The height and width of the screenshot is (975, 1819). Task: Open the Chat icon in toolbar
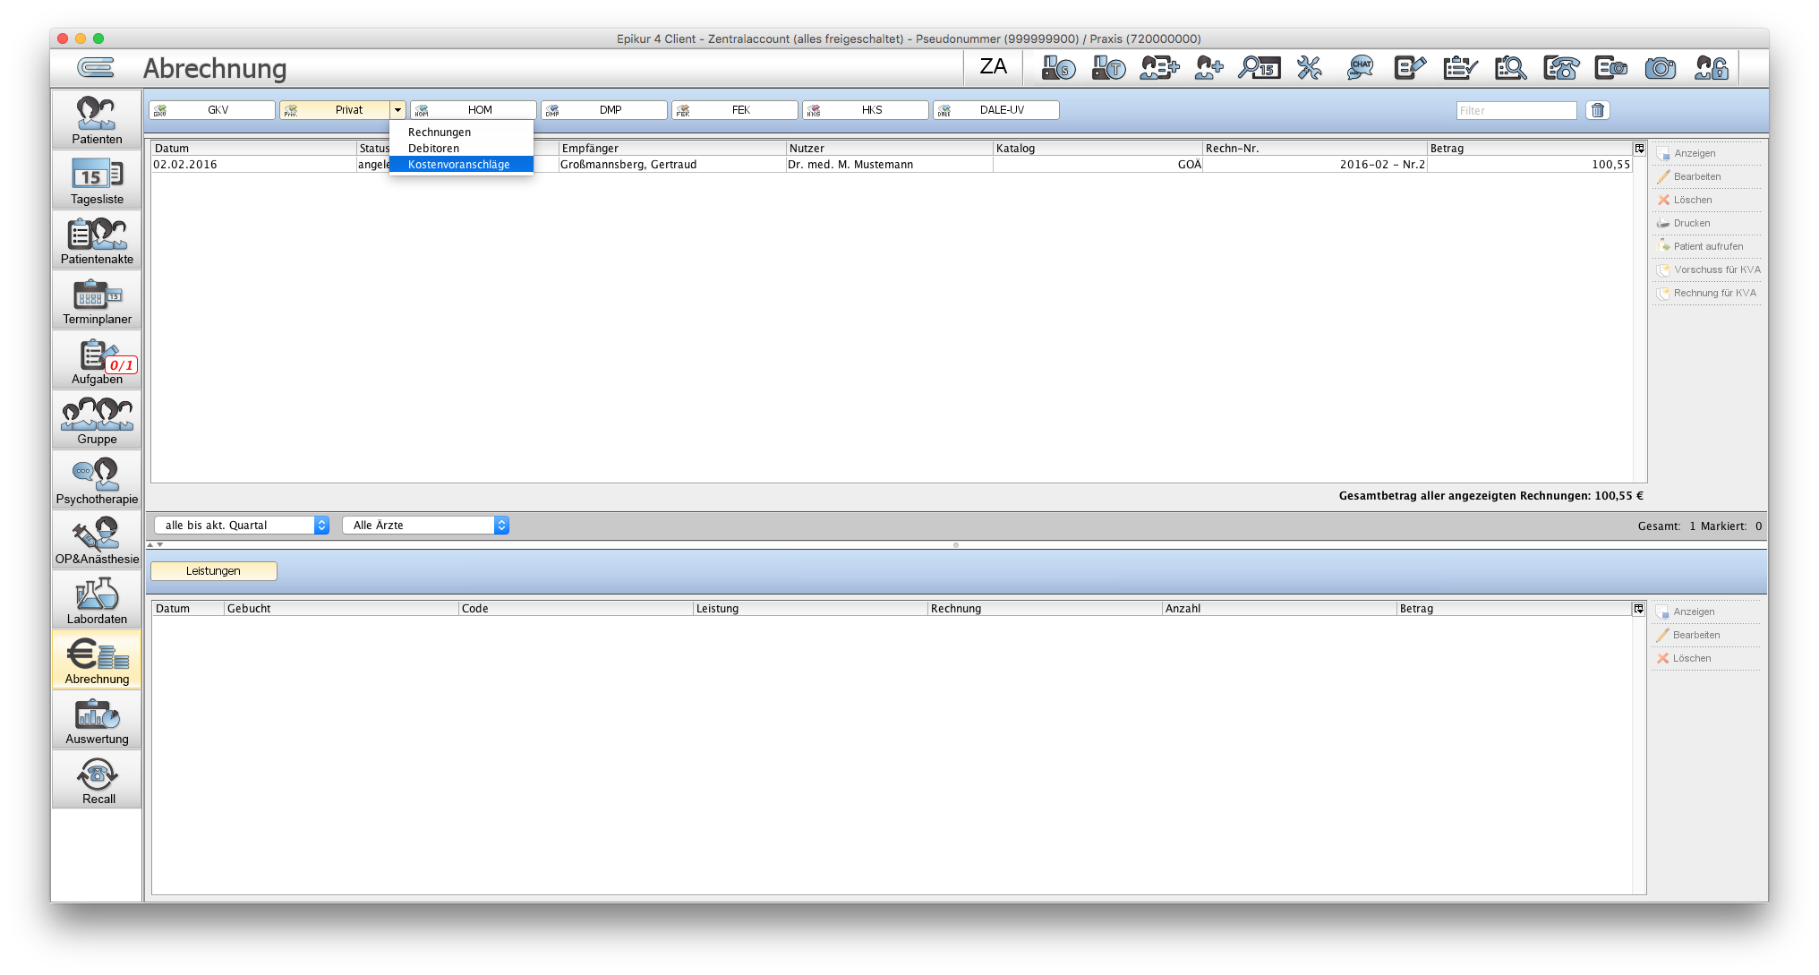1360,68
